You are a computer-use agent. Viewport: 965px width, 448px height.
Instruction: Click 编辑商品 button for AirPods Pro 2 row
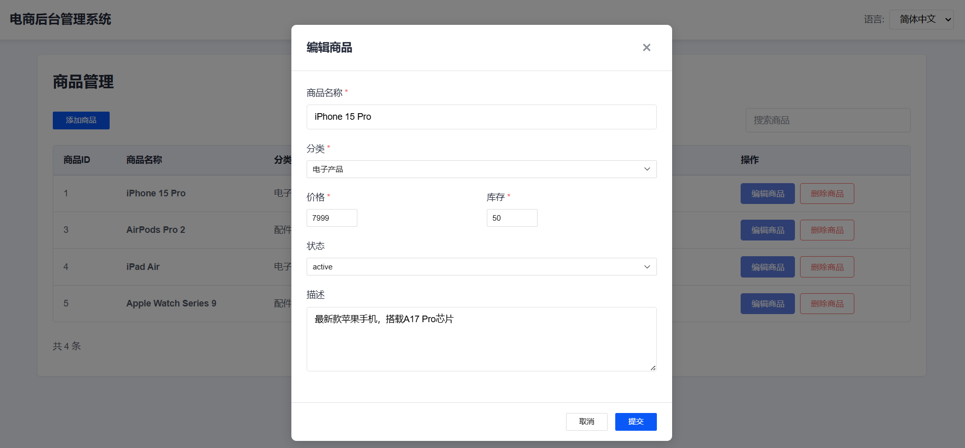768,230
